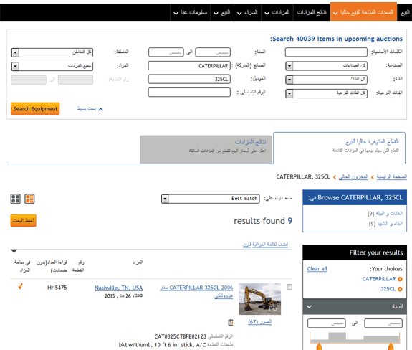Remove CATERPILLAR filter choice icon
The width and height of the screenshot is (412, 350).
pos(400,279)
